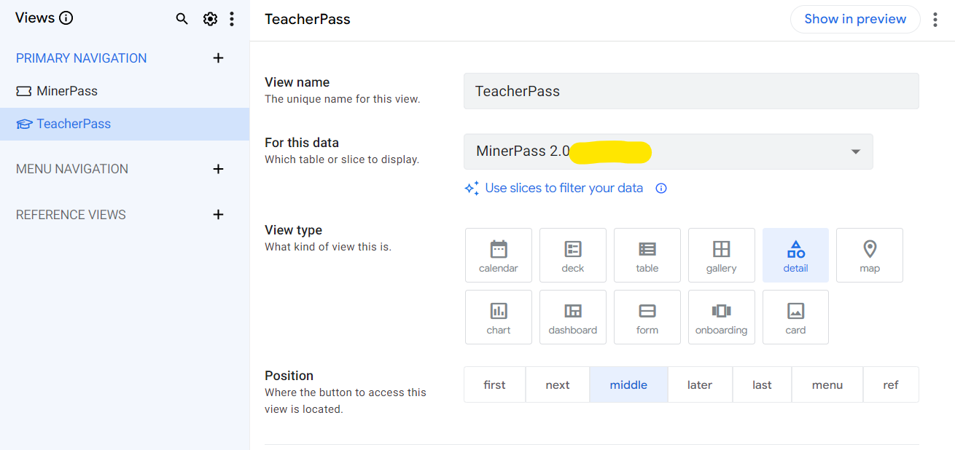Pick the gallery view type
Screen dimensions: 955x450
722,255
